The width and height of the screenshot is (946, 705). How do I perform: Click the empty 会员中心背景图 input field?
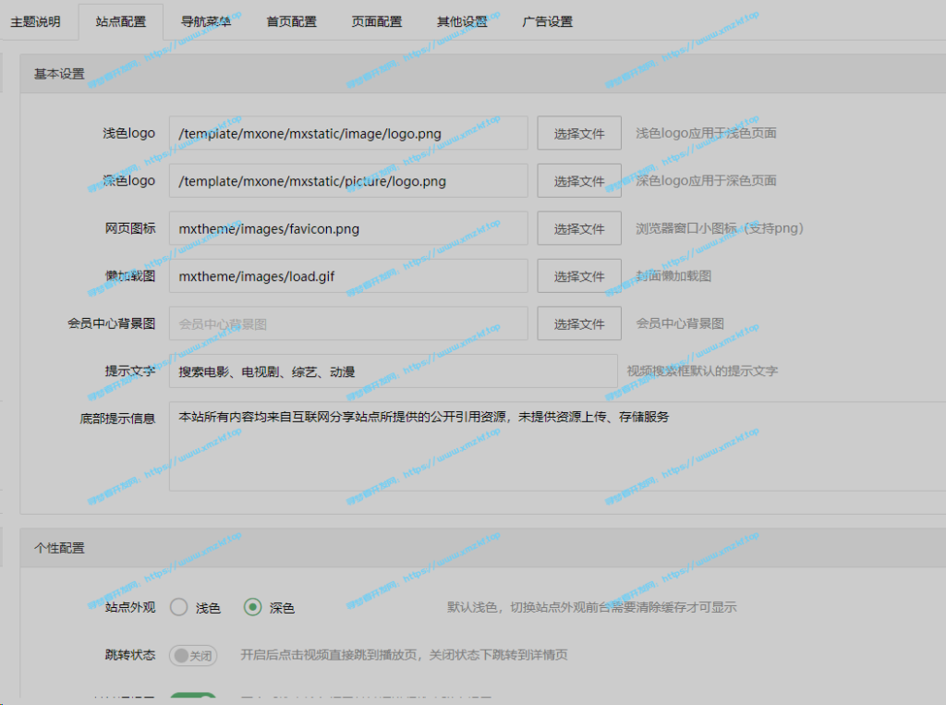[x=348, y=323]
